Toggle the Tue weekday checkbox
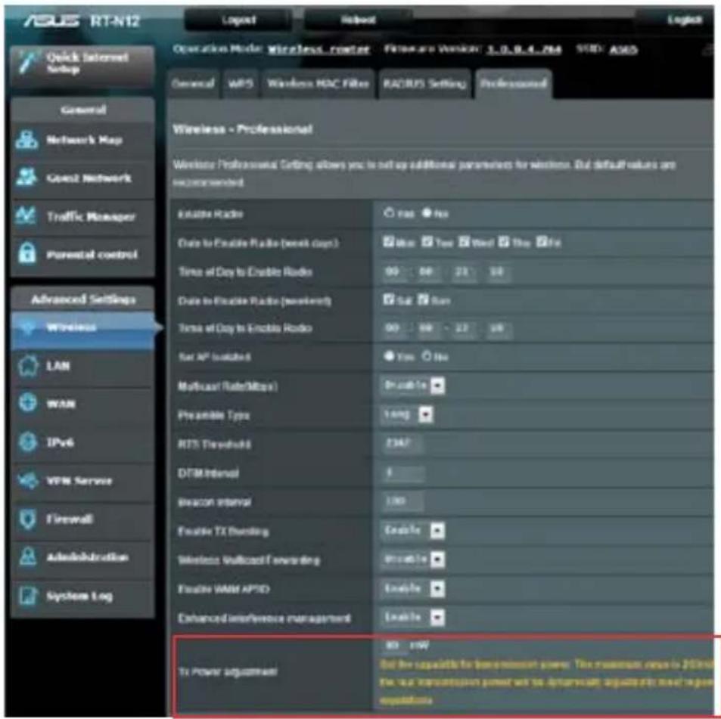Image resolution: width=721 pixels, height=719 pixels. coord(427,242)
